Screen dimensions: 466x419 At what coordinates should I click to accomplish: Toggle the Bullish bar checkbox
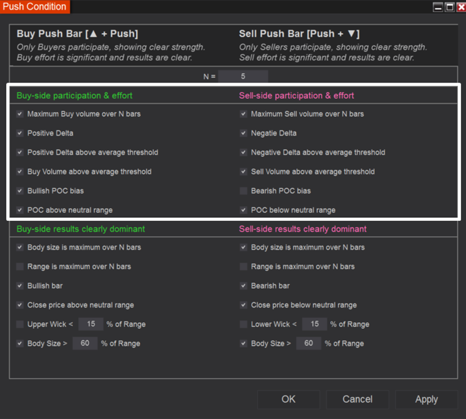[x=20, y=286]
